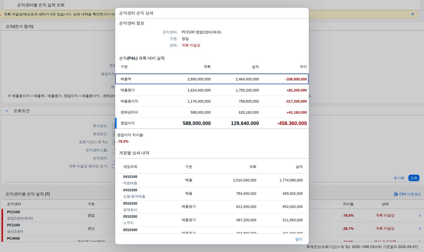Screen dimensions: 424x252
Task: Toggle 계획 미달성 센터만 보기 checkbox
Action: [x=114, y=166]
